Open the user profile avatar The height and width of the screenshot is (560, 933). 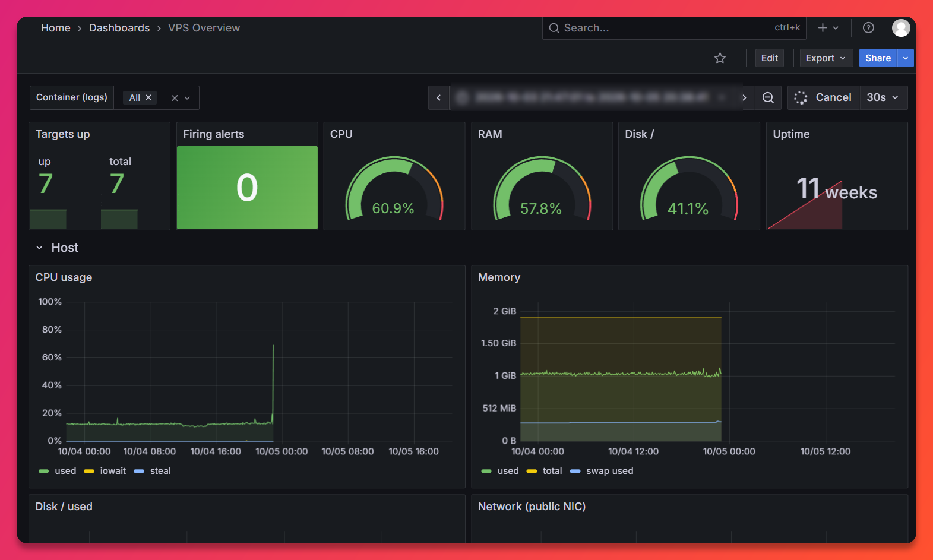click(x=901, y=28)
